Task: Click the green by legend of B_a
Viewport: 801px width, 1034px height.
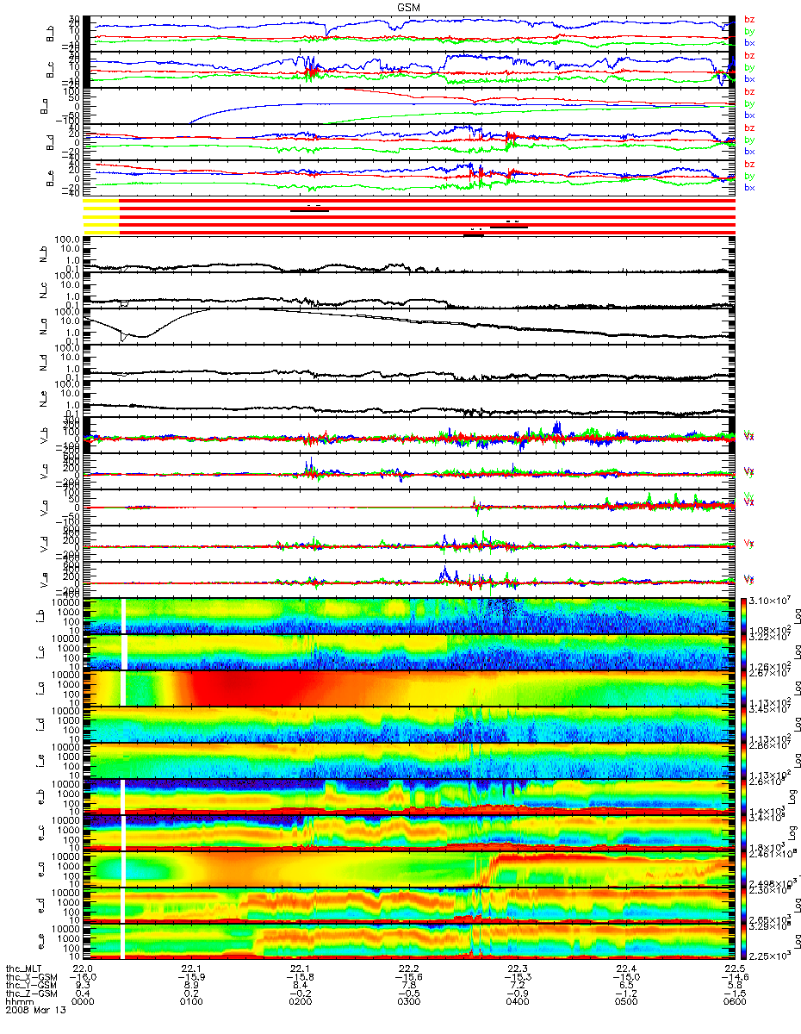Action: coord(749,103)
